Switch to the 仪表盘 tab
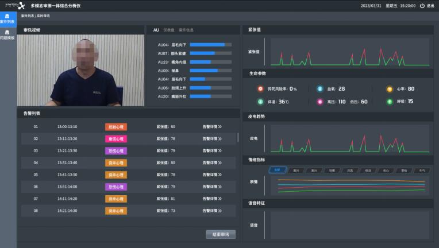Image resolution: width=439 pixels, height=248 pixels. tap(168, 30)
